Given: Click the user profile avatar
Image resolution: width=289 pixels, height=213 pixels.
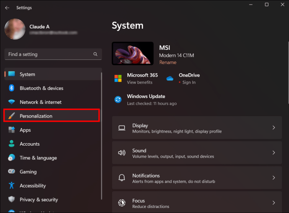Looking at the screenshot, I should tap(15, 29).
